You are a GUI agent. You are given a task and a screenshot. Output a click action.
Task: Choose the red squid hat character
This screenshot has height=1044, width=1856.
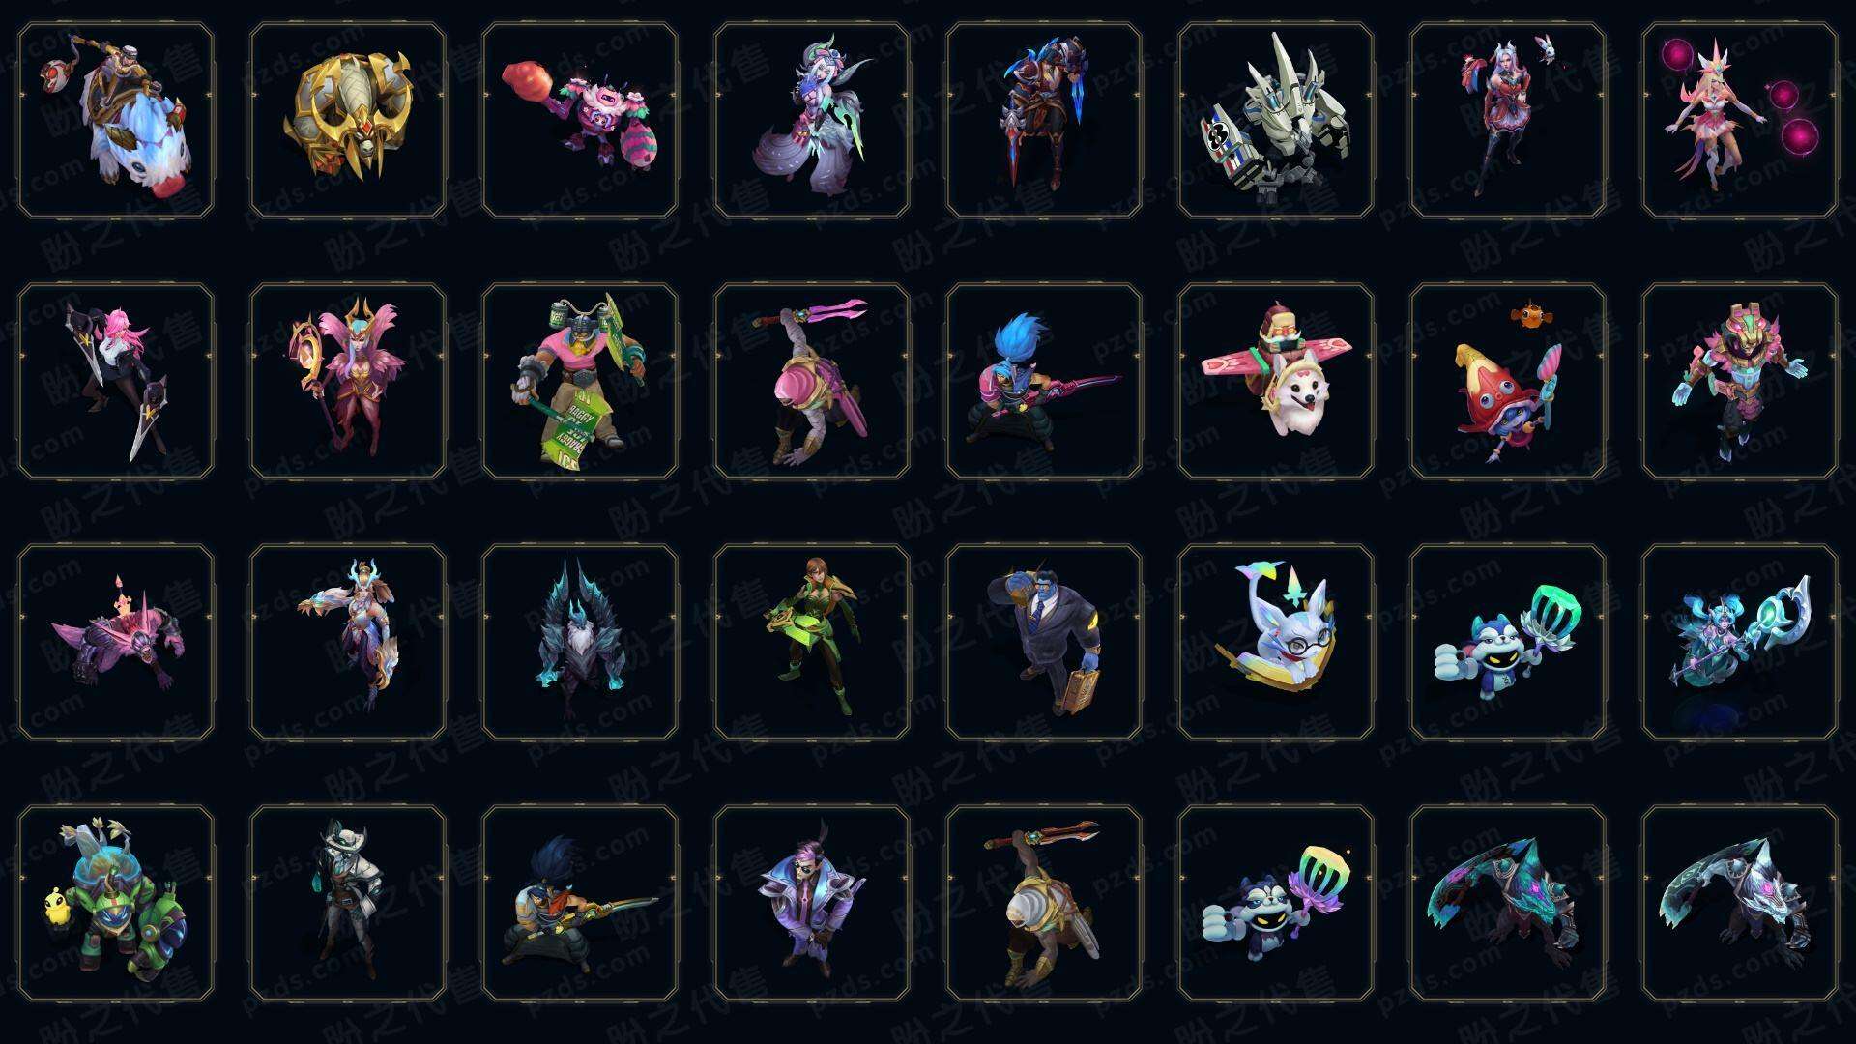(x=1508, y=381)
